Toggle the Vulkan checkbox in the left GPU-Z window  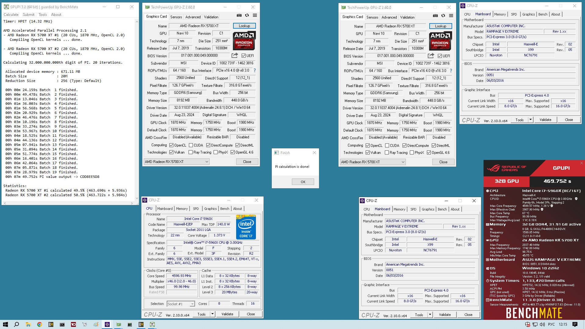(172, 152)
